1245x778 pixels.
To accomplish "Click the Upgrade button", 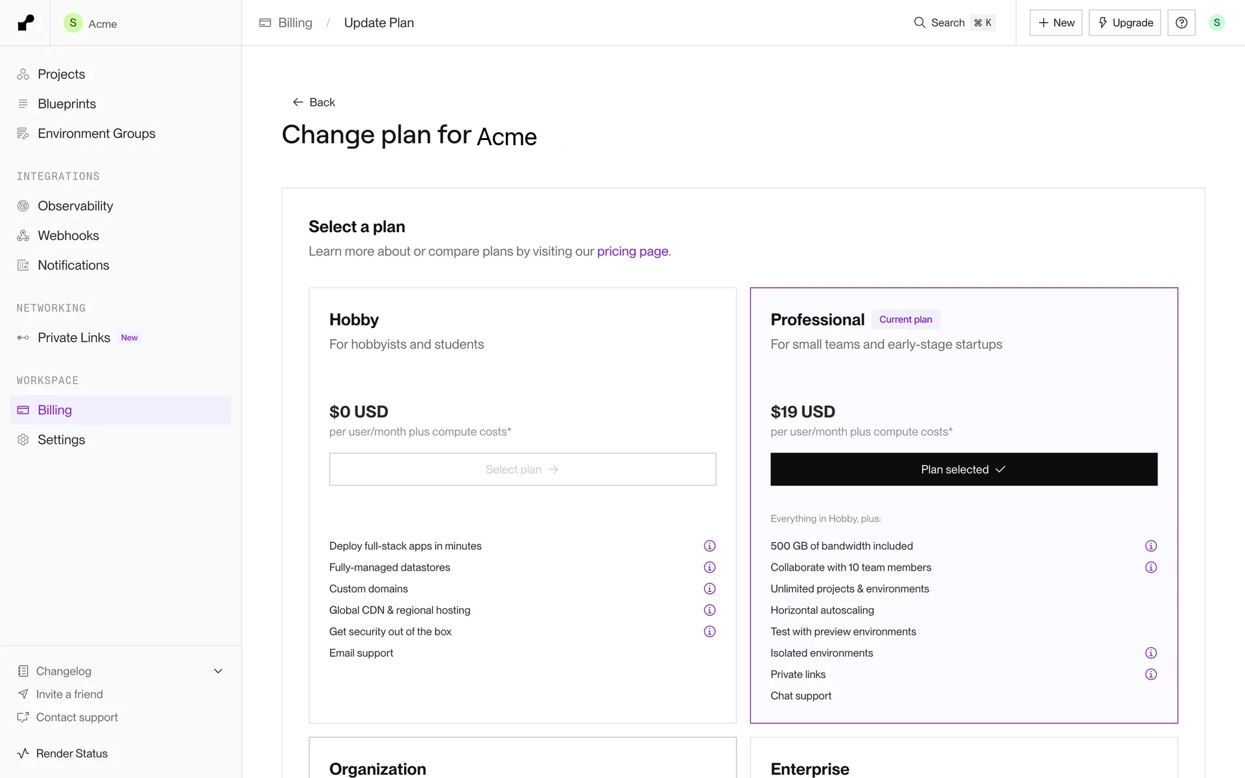I will pyautogui.click(x=1124, y=23).
